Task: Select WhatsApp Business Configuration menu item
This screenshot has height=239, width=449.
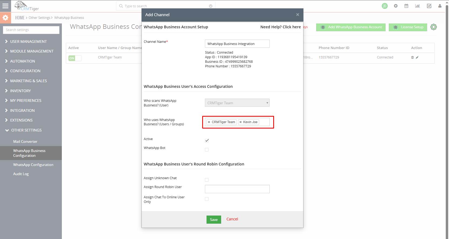Action: point(31,153)
